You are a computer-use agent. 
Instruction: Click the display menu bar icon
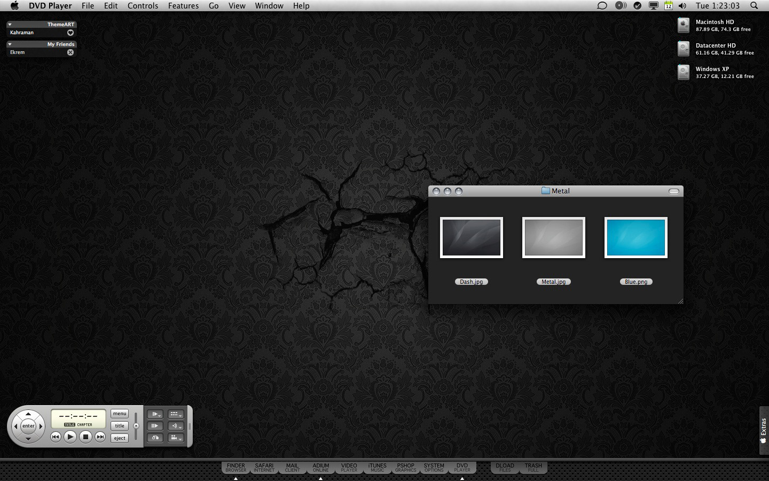(x=653, y=6)
